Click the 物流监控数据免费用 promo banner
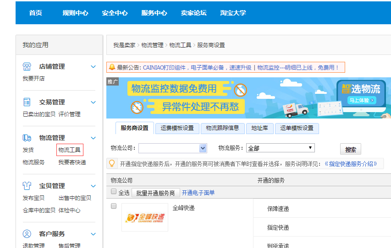Screen dimensions: 391x248 (248, 98)
